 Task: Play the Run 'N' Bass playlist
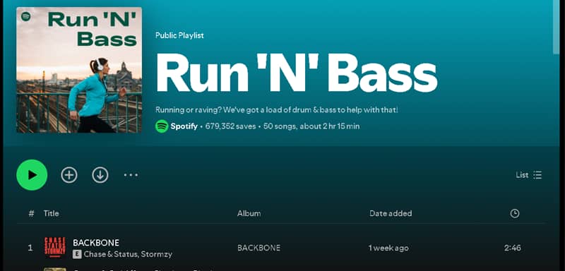32,175
